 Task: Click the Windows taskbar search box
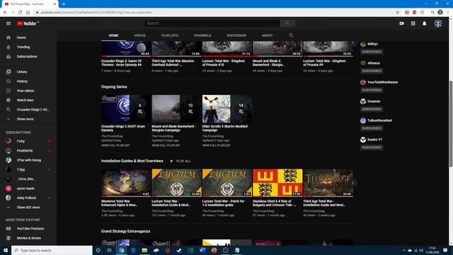click(52, 250)
